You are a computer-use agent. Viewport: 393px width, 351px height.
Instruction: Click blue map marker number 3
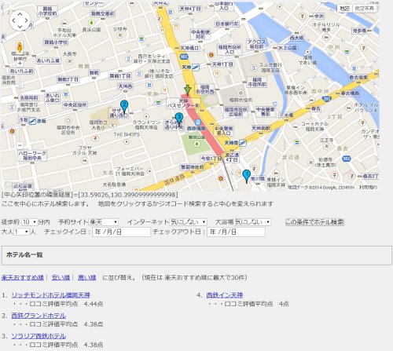(x=179, y=119)
